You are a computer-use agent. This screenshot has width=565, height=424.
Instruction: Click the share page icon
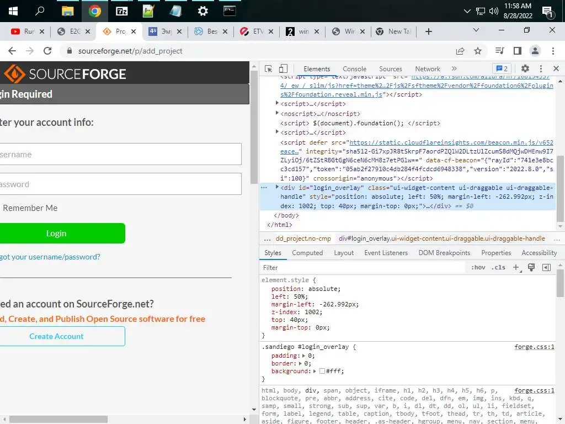click(x=460, y=51)
